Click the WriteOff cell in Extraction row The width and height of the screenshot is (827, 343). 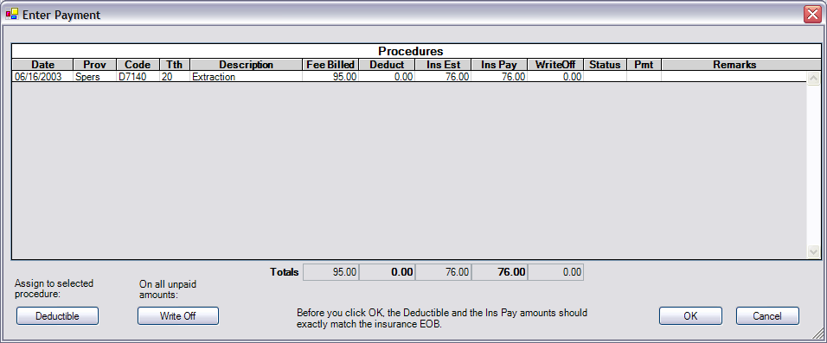click(x=555, y=76)
